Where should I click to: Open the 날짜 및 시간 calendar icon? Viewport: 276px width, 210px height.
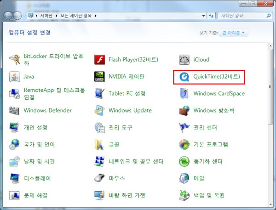click(14, 161)
